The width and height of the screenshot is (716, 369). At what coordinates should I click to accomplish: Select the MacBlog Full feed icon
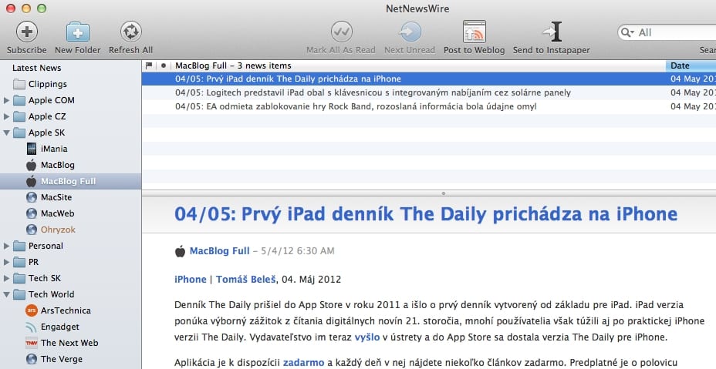[31, 181]
